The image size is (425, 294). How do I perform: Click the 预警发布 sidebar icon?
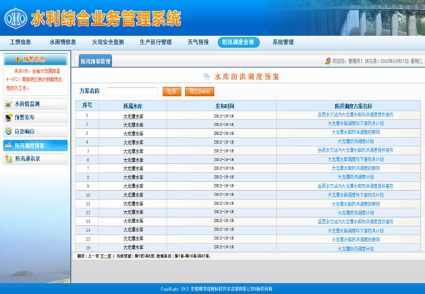9,118
